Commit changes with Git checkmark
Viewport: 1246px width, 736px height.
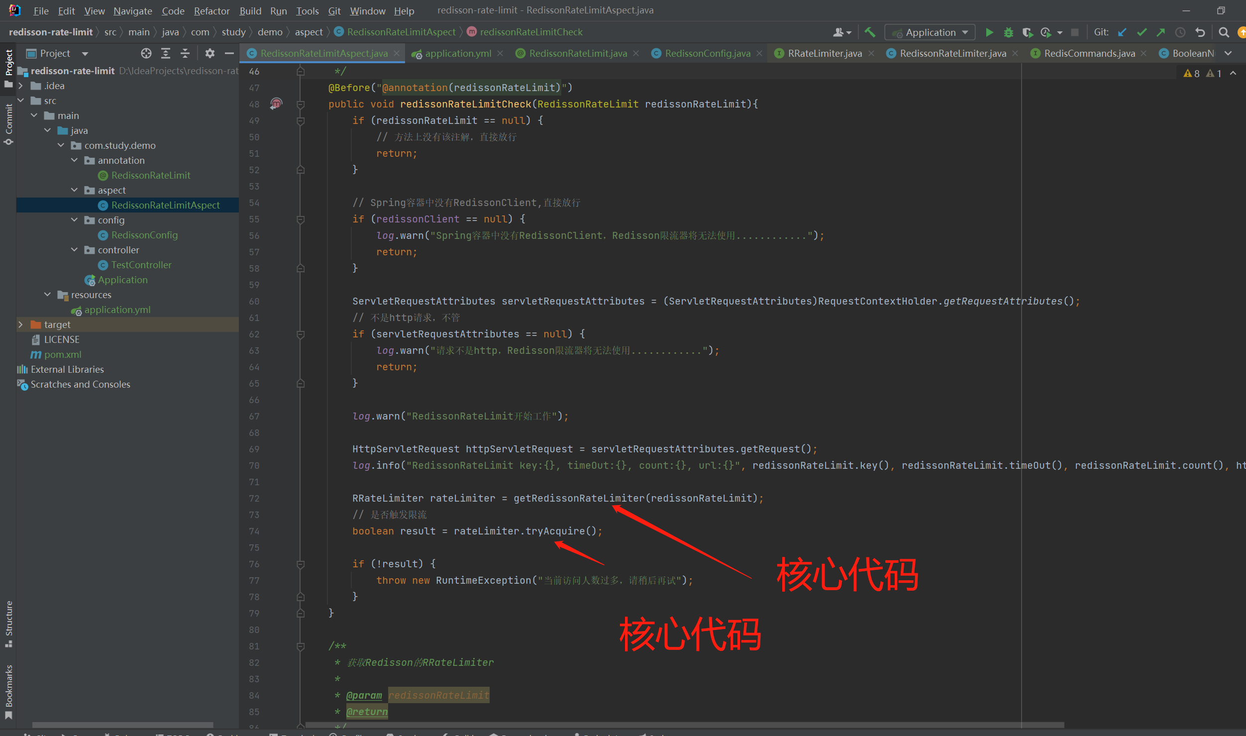pyautogui.click(x=1142, y=32)
